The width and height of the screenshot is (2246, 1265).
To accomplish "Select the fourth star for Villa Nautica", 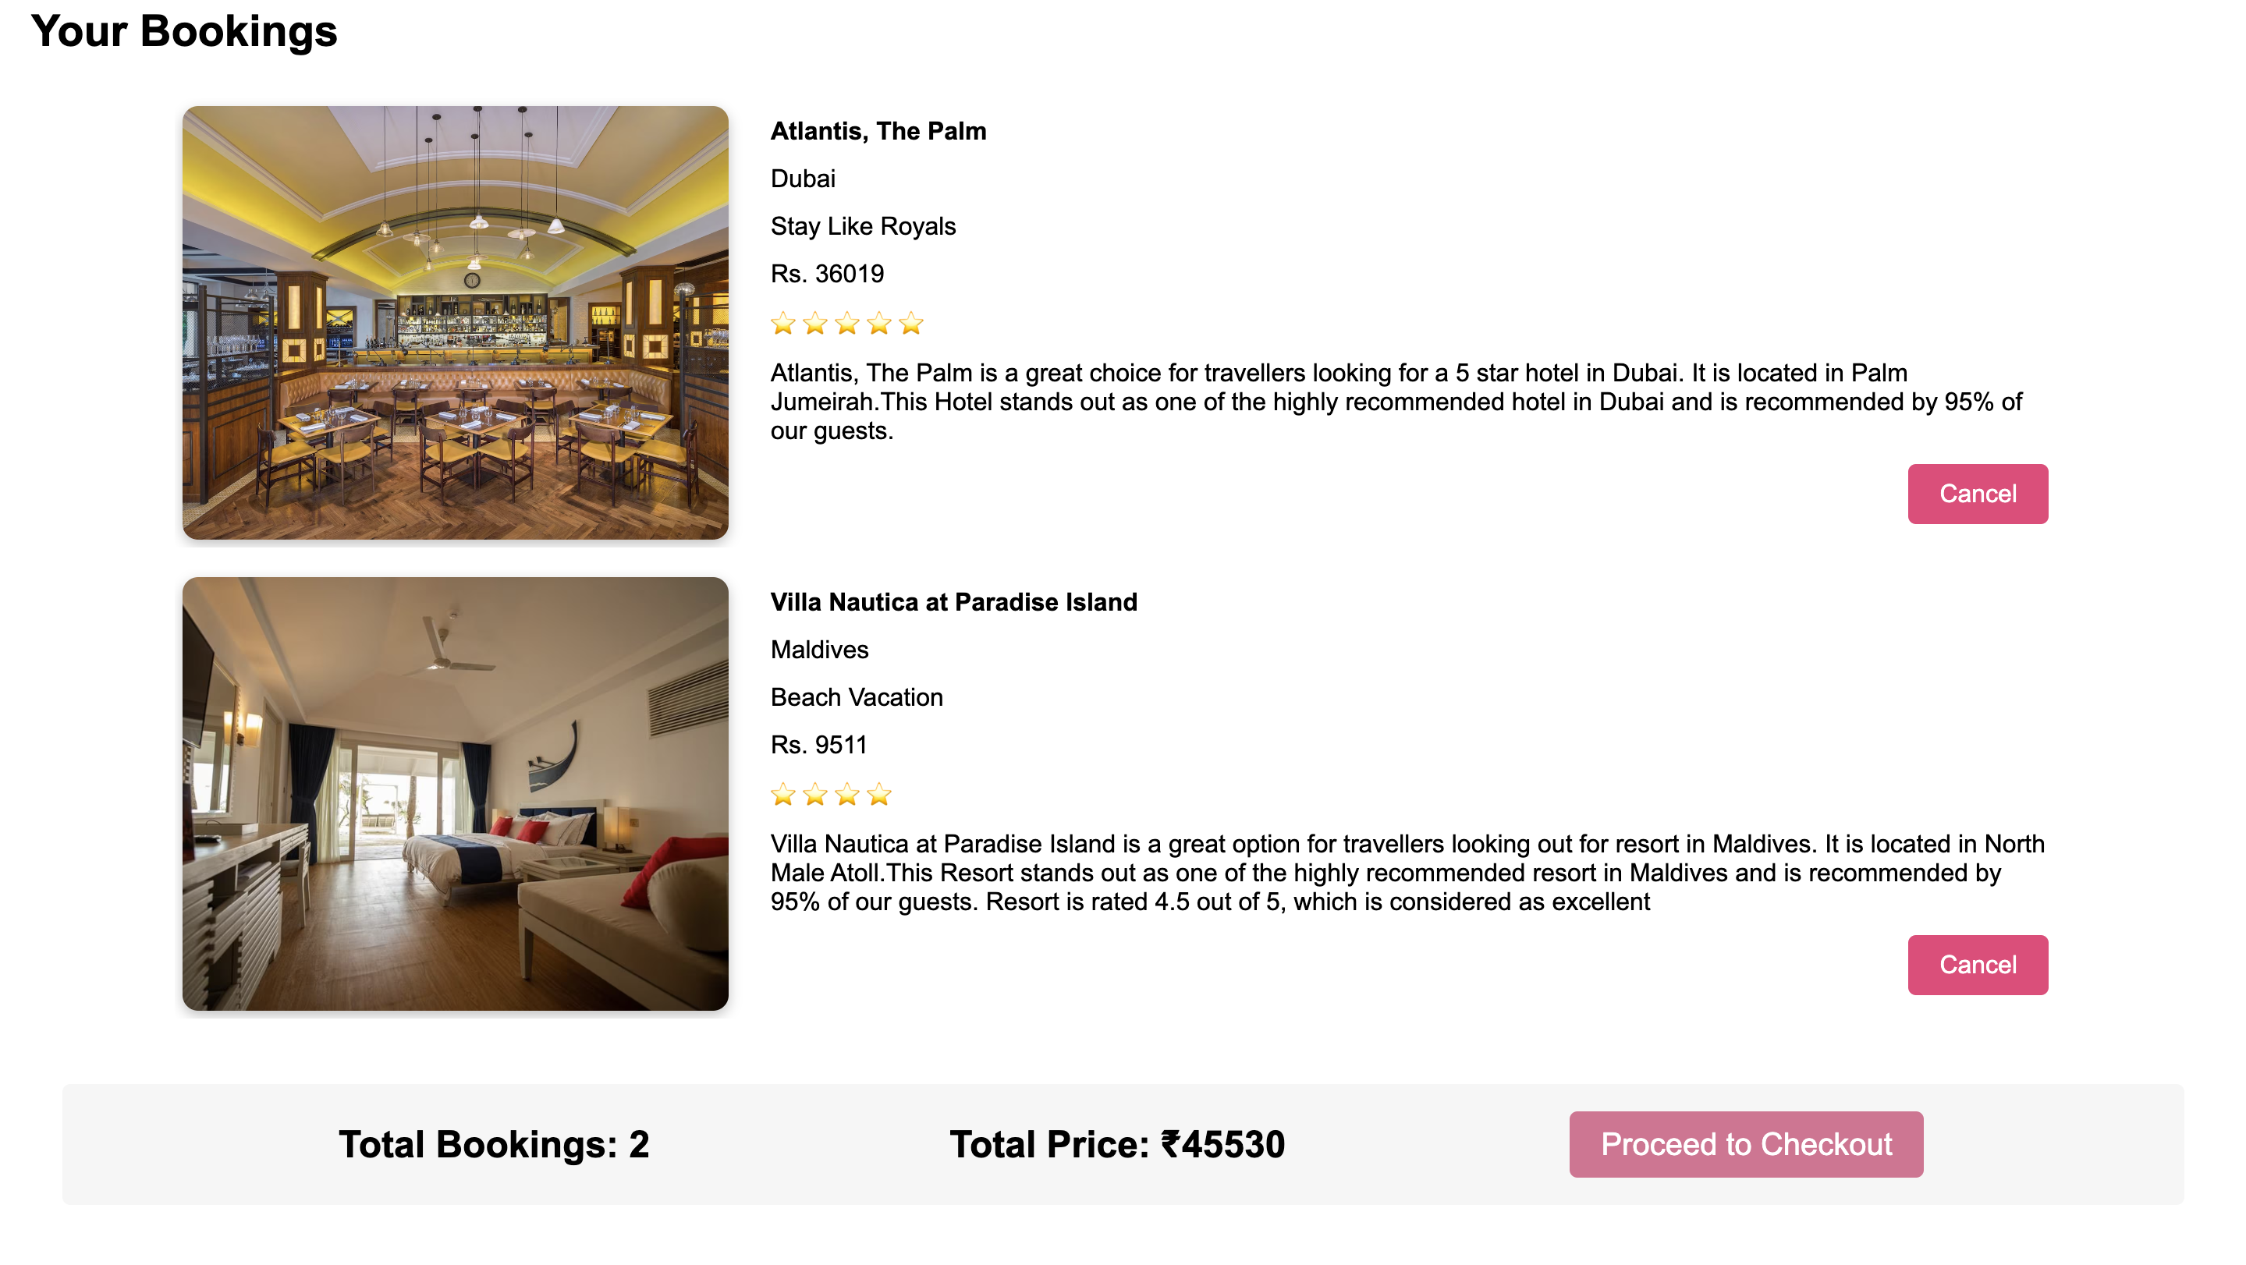I will [x=879, y=794].
